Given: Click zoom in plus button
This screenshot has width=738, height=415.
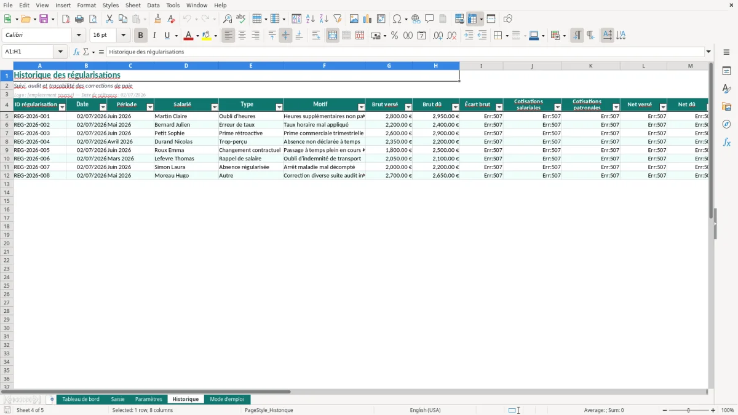Looking at the screenshot, I should [713, 410].
